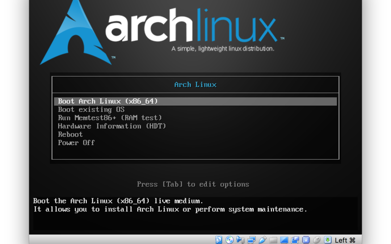Viewport: 391px width, 244px height.
Task: Open the hard disk activity indicator
Action: 219,240
